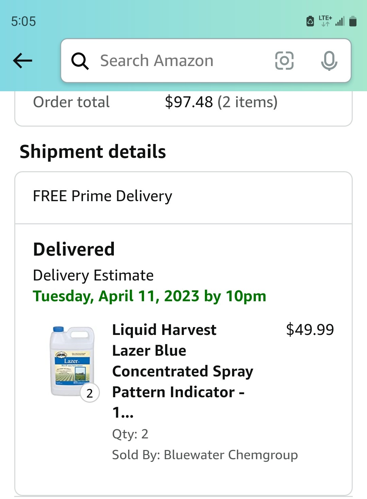This screenshot has height=499, width=367.
Task: Tap the Delivered status heading
Action: point(74,249)
